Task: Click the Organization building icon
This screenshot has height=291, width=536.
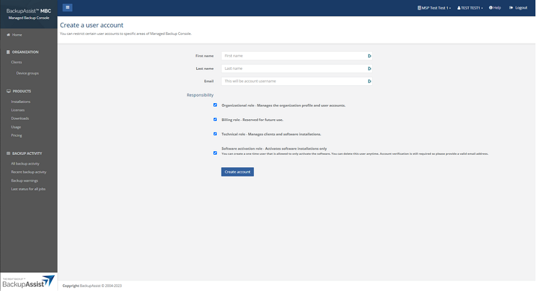Action: (x=8, y=52)
